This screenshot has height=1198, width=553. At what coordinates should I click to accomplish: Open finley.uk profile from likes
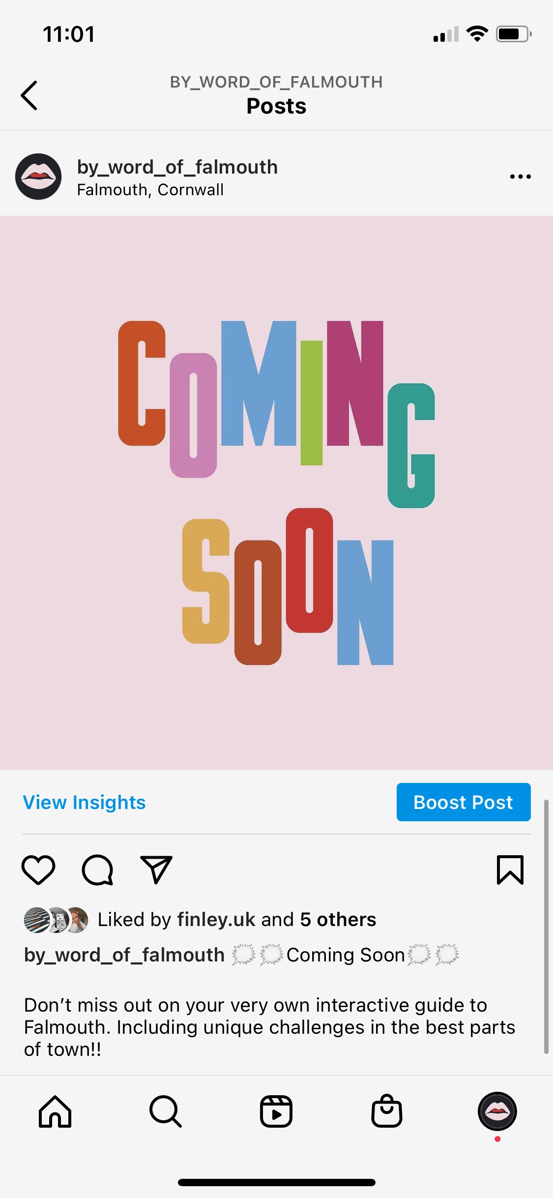tap(216, 919)
